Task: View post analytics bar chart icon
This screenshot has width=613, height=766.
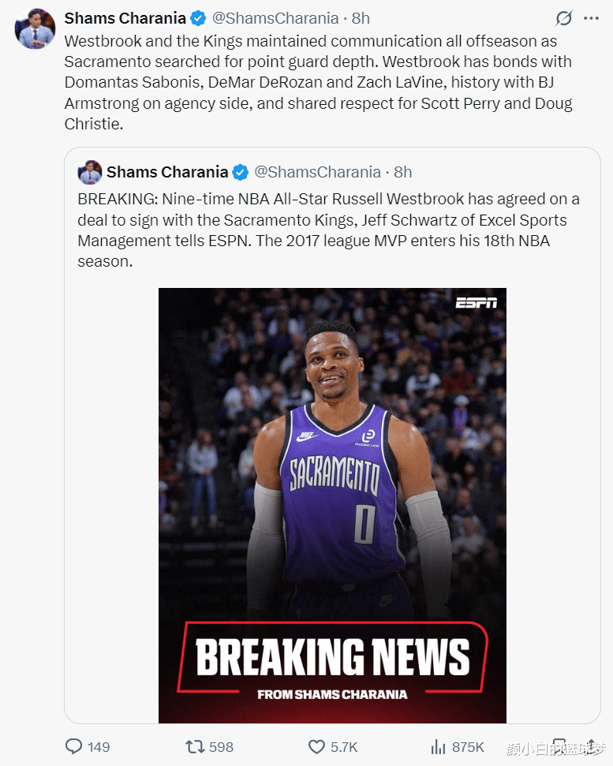Action: [x=438, y=746]
